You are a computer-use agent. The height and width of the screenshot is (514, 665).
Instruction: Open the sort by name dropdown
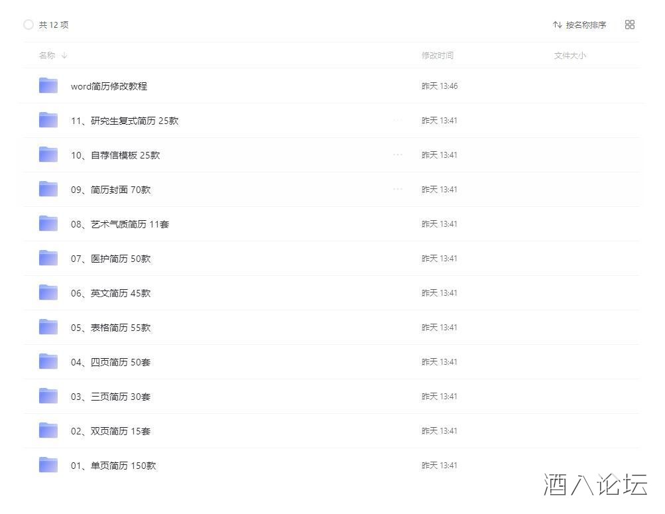pos(579,25)
